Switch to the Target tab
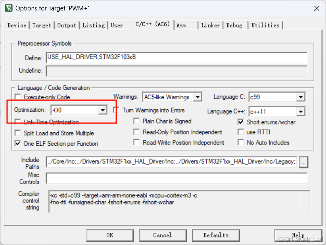This screenshot has width=326, height=245. tap(42, 25)
